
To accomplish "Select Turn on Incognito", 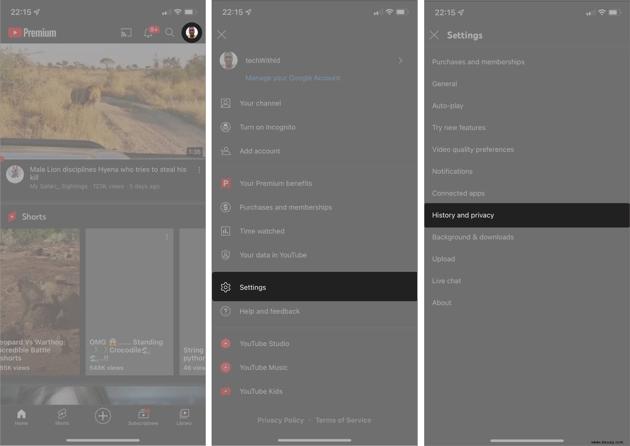I will [315, 127].
